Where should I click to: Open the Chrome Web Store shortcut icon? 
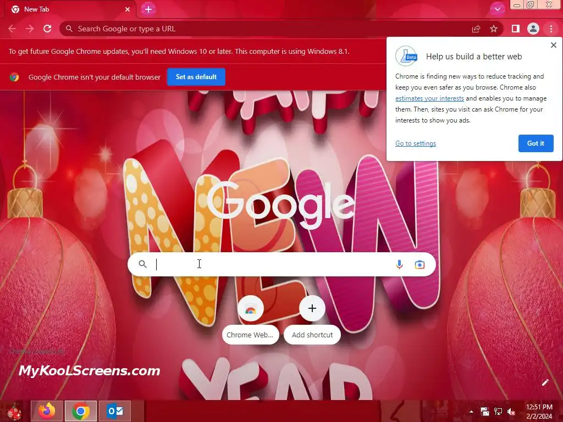pyautogui.click(x=250, y=309)
